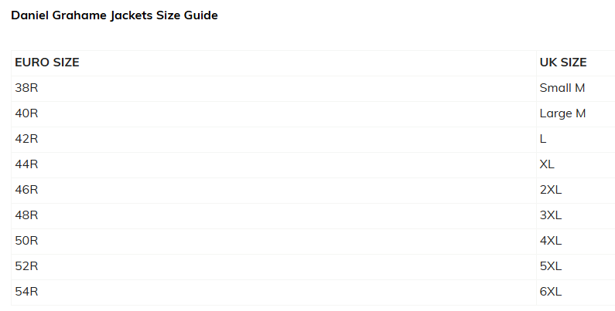Select the 48R euro size cell

26,215
